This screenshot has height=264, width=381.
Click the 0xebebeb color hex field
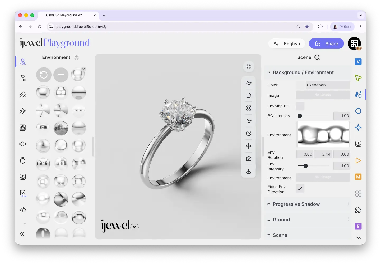coord(328,85)
